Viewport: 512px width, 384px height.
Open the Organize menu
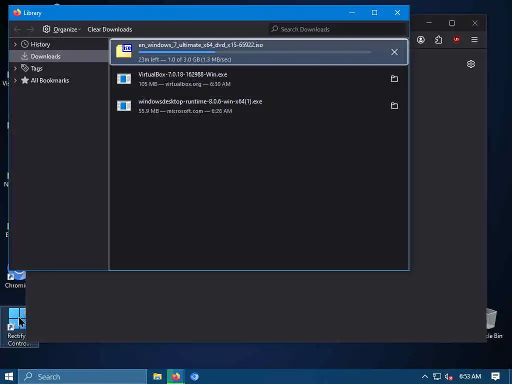(x=61, y=29)
